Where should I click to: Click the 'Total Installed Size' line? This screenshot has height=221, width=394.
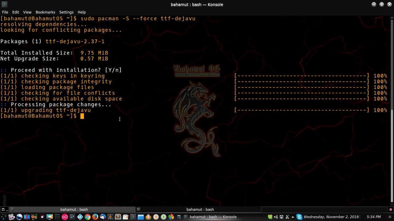(x=54, y=53)
